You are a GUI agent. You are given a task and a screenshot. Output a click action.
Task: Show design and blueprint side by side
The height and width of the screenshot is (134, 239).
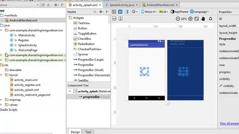pyautogui.click(x=126, y=12)
